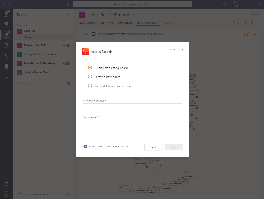Viewport: 264px width, 199px height.
Task: Open more apps ellipsis in sidebar
Action: (7, 78)
